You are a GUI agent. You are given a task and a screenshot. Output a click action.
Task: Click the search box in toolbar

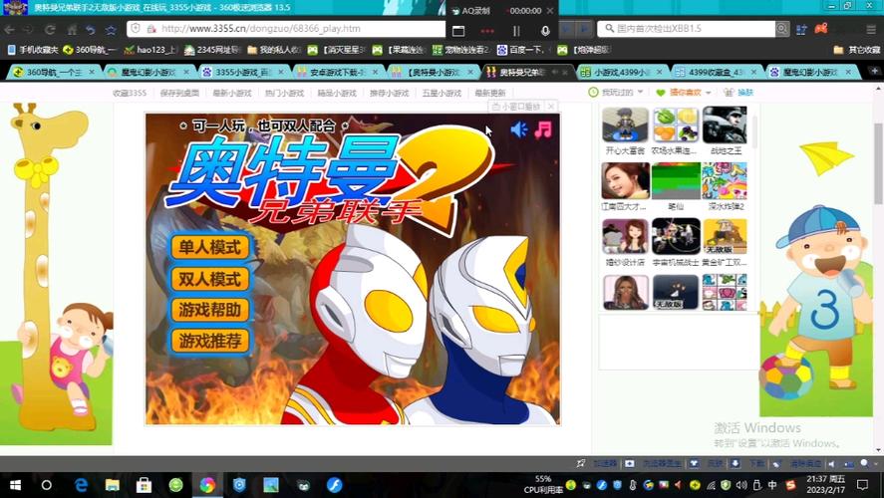[x=687, y=28]
